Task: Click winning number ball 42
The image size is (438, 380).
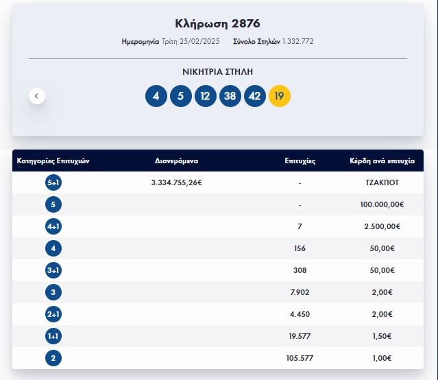Action: click(x=255, y=96)
